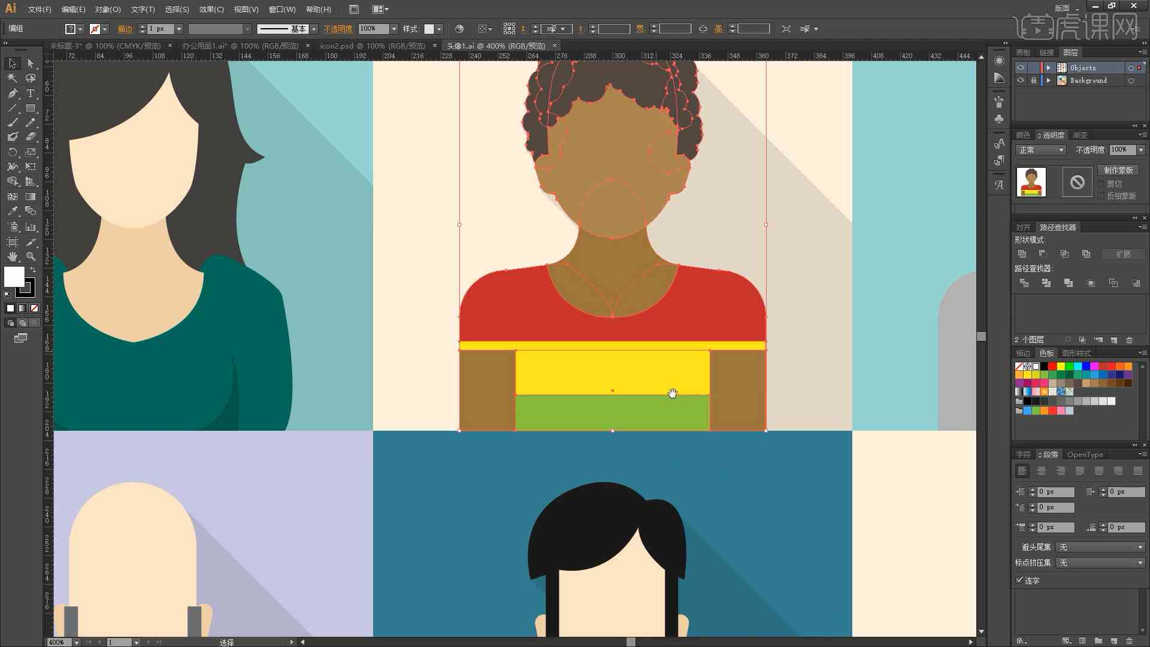This screenshot has width=1150, height=647.
Task: Click 文件 menu item
Action: click(x=35, y=9)
